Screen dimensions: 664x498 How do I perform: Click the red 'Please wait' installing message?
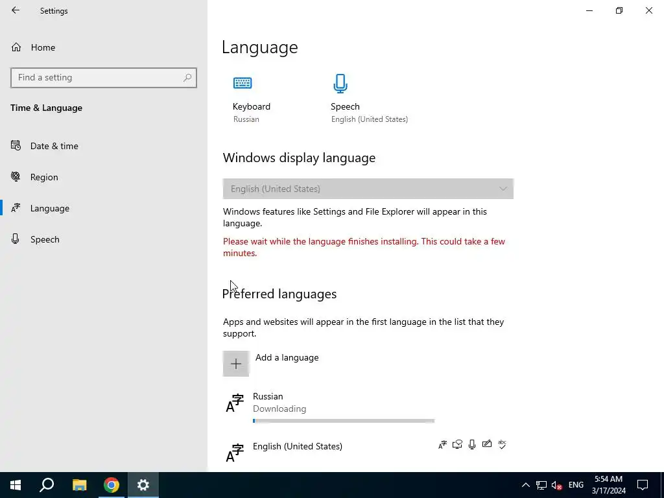click(x=364, y=247)
